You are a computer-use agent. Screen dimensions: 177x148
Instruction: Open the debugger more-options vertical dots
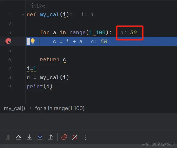85,137
